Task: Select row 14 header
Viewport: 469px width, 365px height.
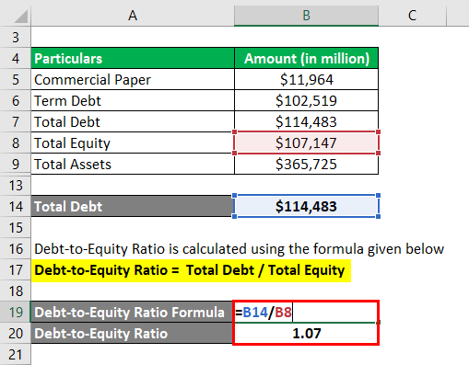Action: click(16, 207)
